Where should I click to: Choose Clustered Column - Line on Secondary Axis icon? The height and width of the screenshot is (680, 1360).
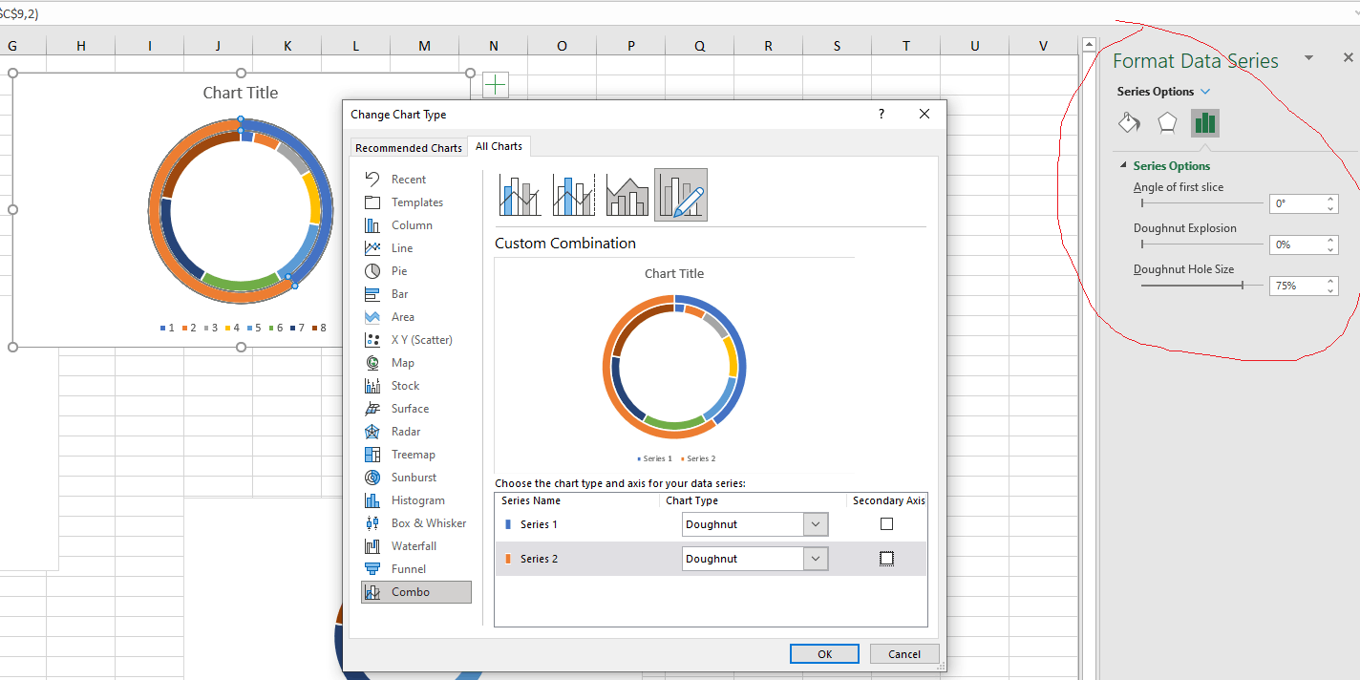(x=574, y=195)
